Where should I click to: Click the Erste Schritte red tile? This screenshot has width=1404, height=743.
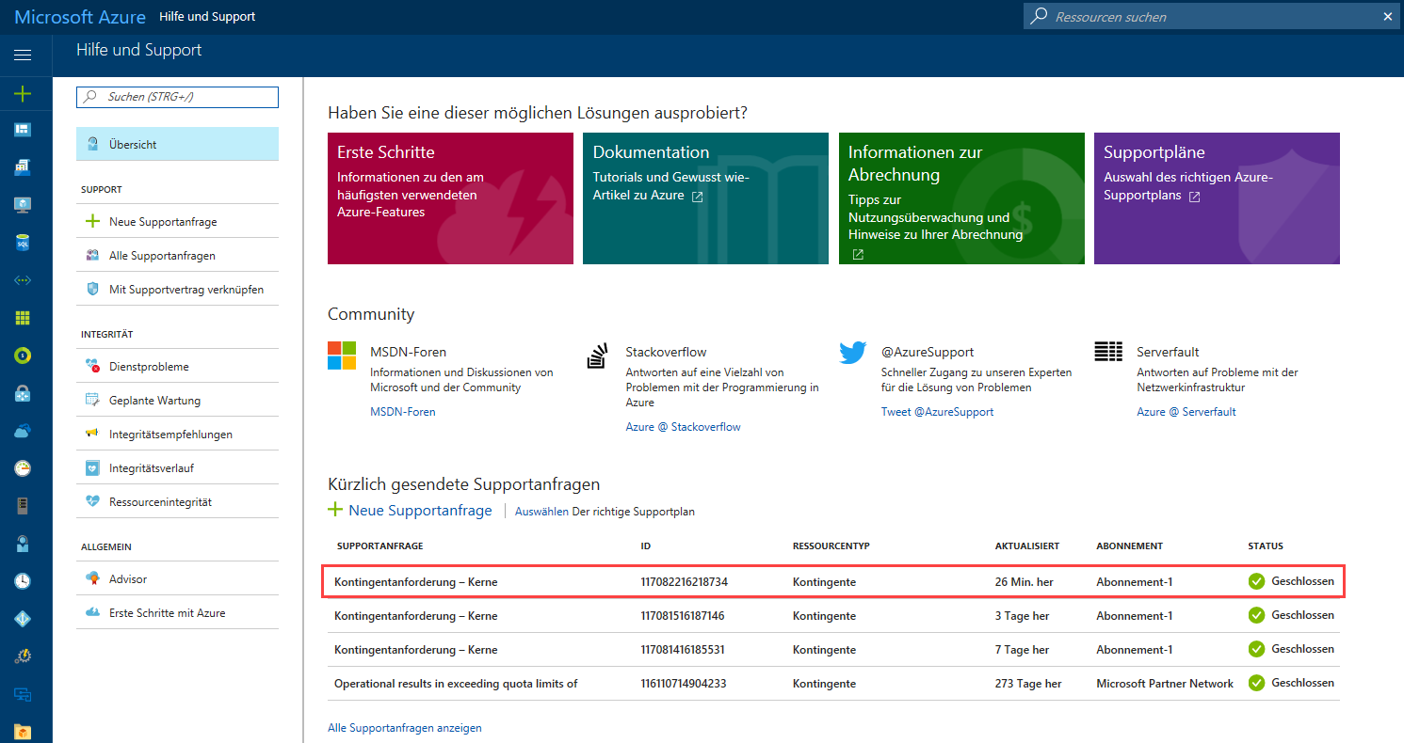pos(450,198)
